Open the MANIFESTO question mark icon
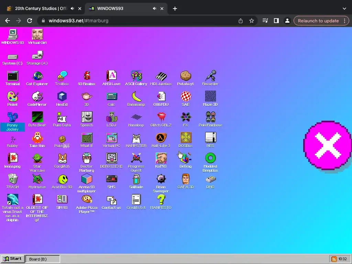The height and width of the screenshot is (264, 352). [x=161, y=202]
